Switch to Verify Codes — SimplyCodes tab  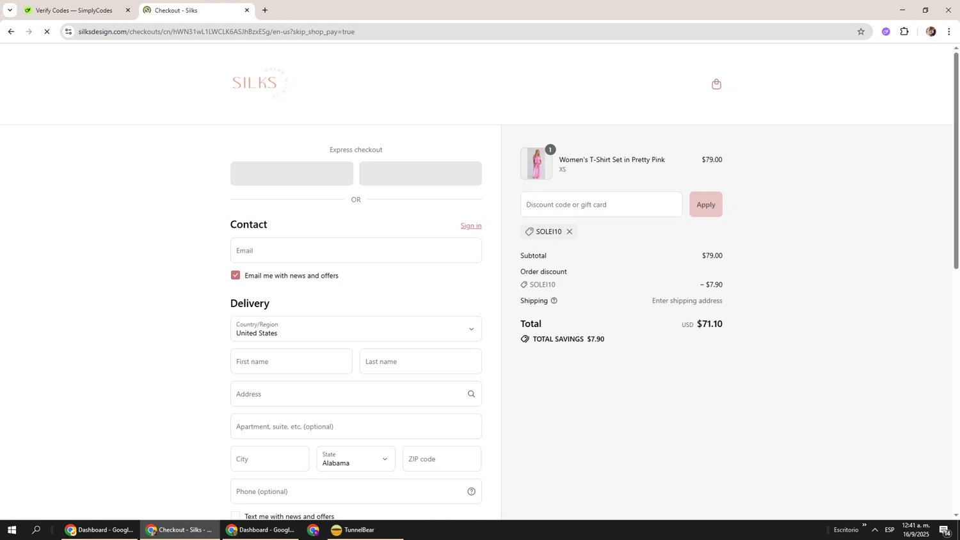coord(73,10)
